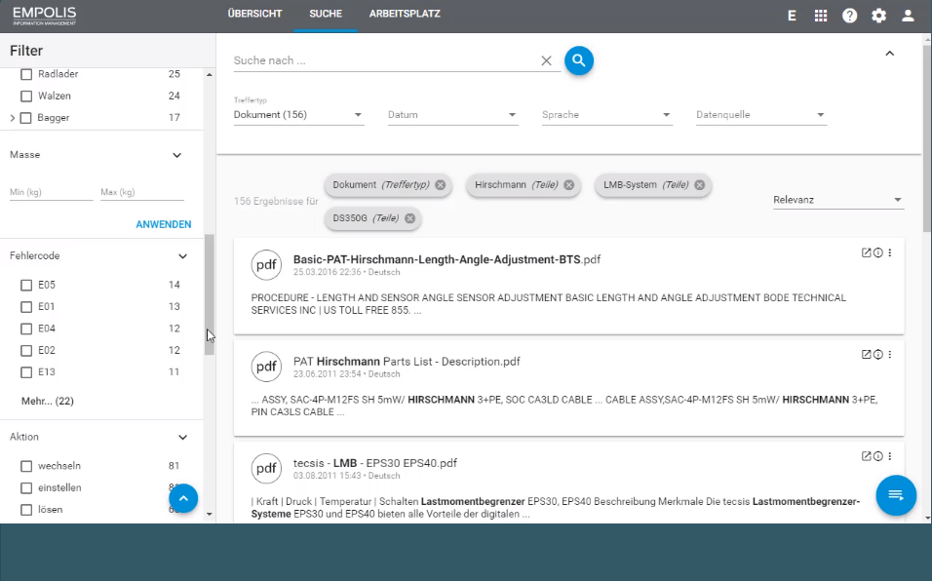Open the user profile icon
The height and width of the screenshot is (581, 932).
tap(908, 16)
